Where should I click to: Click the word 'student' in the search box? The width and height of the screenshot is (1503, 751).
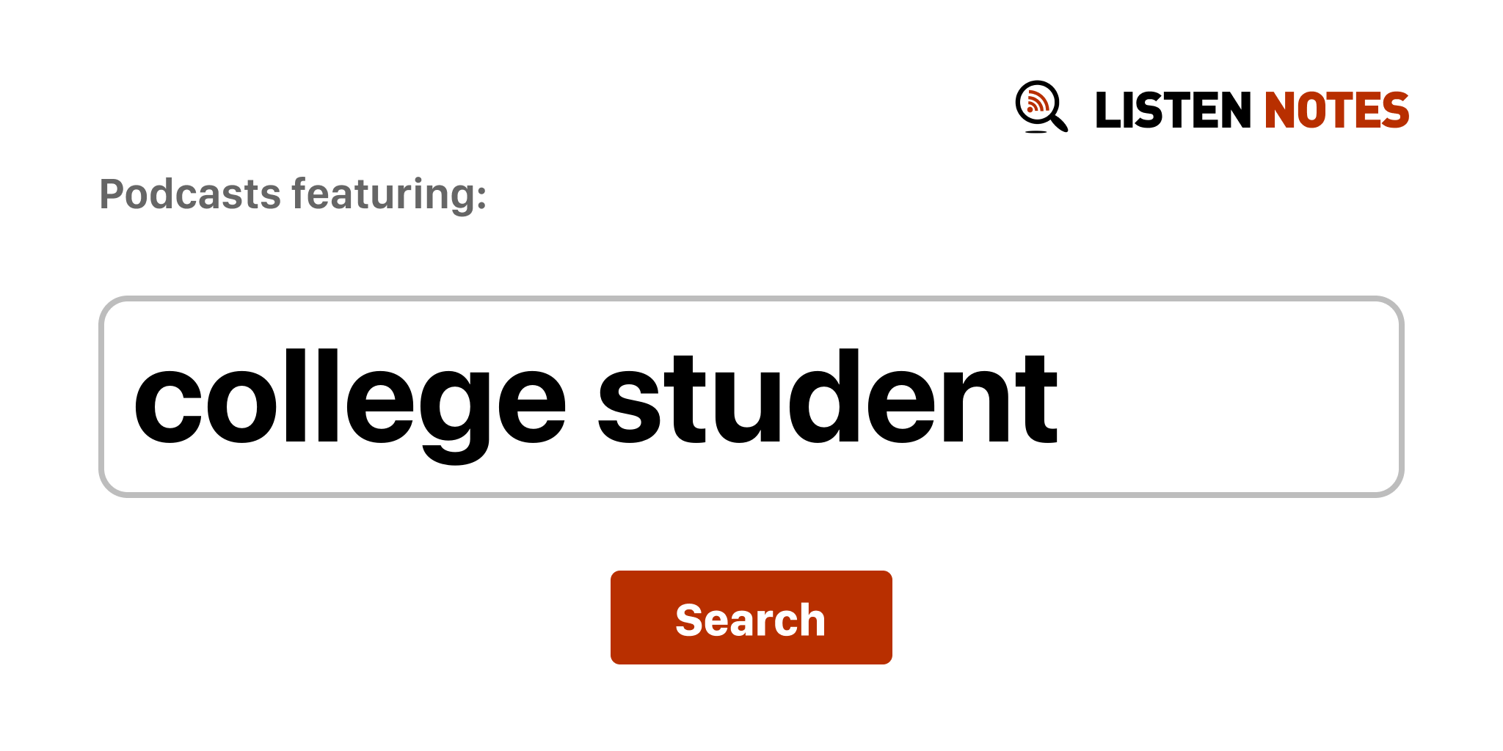coord(827,400)
